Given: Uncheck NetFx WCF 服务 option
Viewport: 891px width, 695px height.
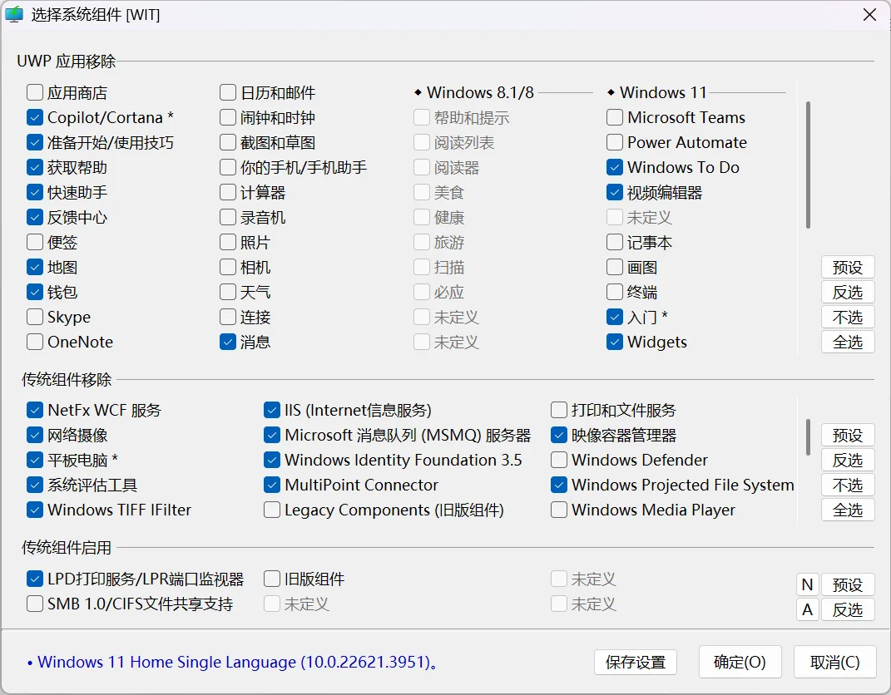Looking at the screenshot, I should click(35, 410).
